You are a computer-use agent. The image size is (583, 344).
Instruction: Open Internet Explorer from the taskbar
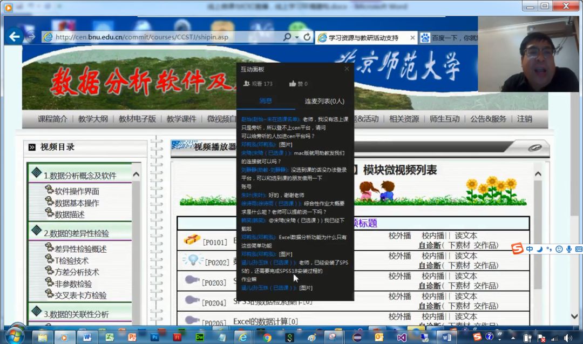(x=243, y=338)
